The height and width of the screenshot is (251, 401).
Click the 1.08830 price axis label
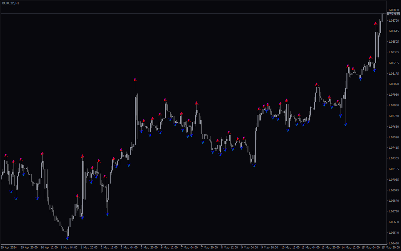(393, 10)
